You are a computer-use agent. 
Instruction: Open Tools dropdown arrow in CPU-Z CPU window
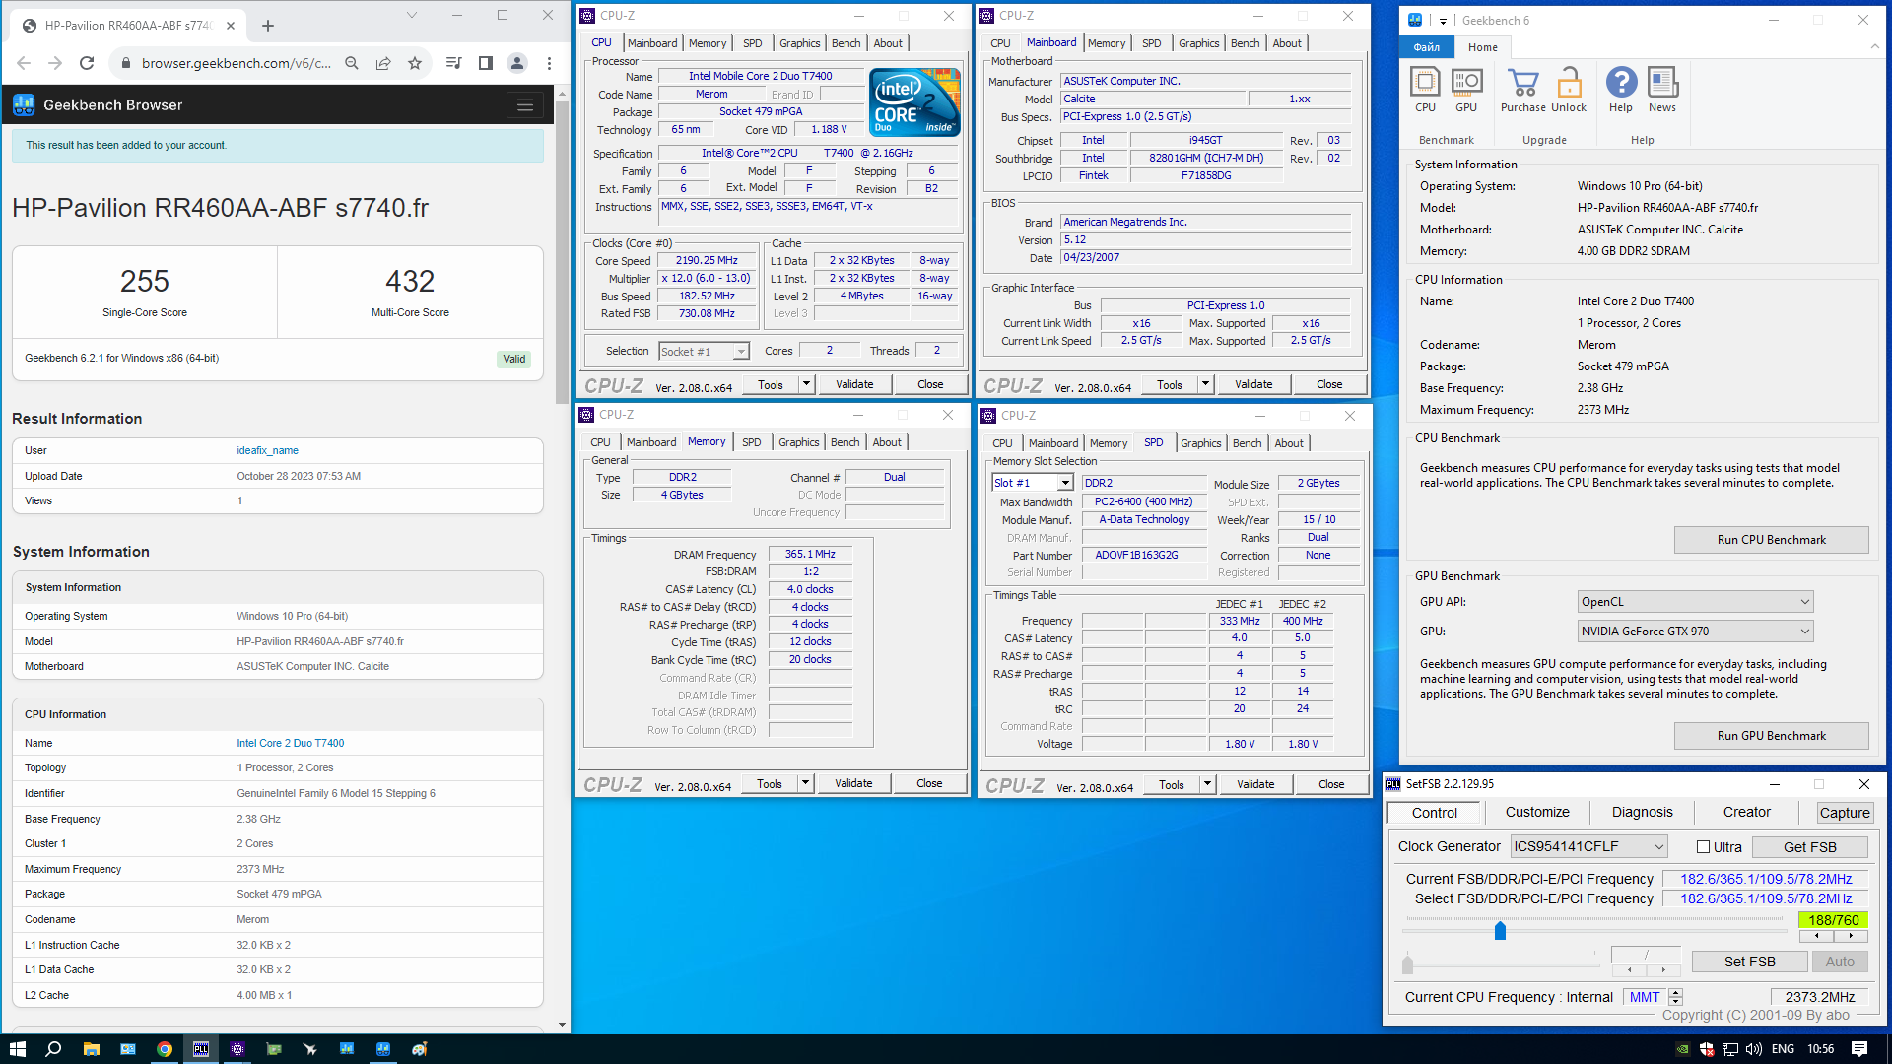pyautogui.click(x=806, y=384)
